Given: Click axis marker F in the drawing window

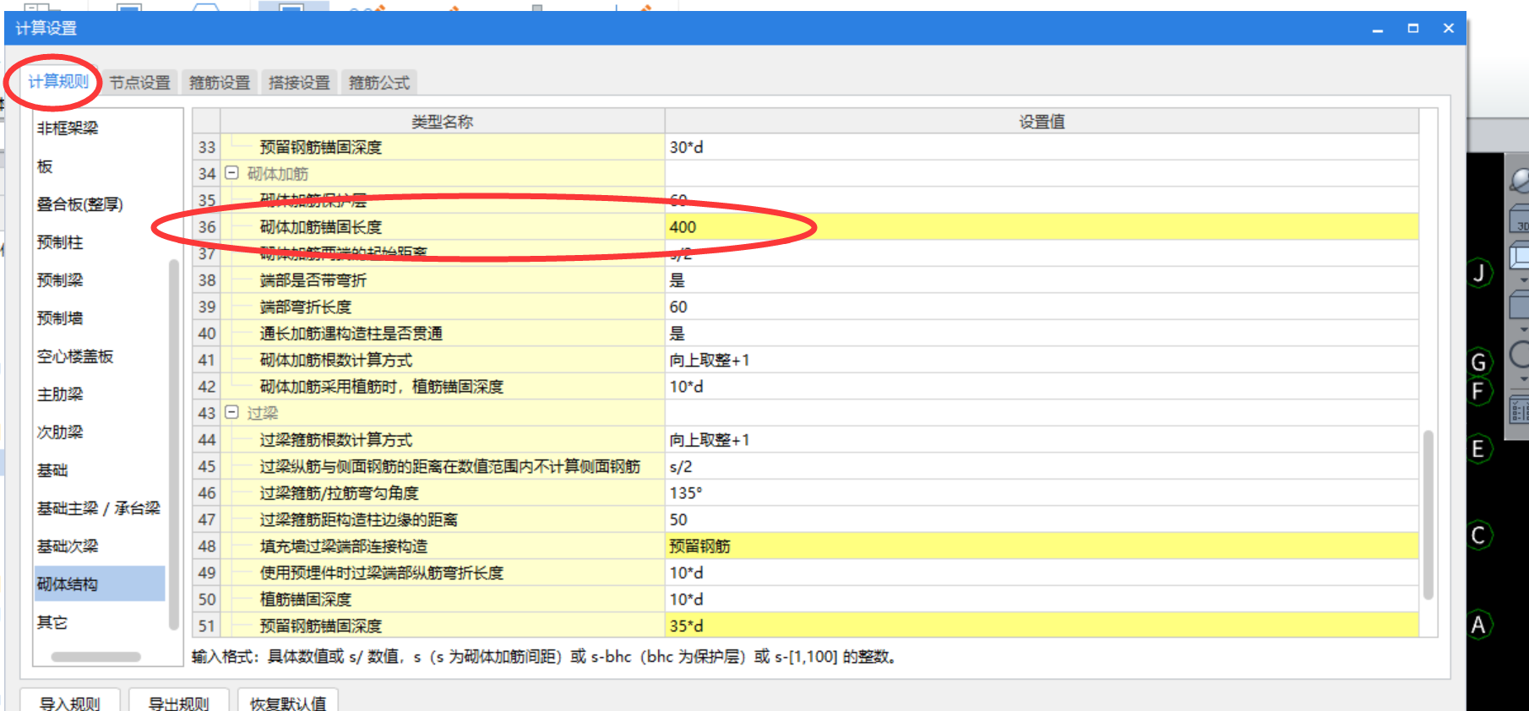Looking at the screenshot, I should pos(1479,391).
